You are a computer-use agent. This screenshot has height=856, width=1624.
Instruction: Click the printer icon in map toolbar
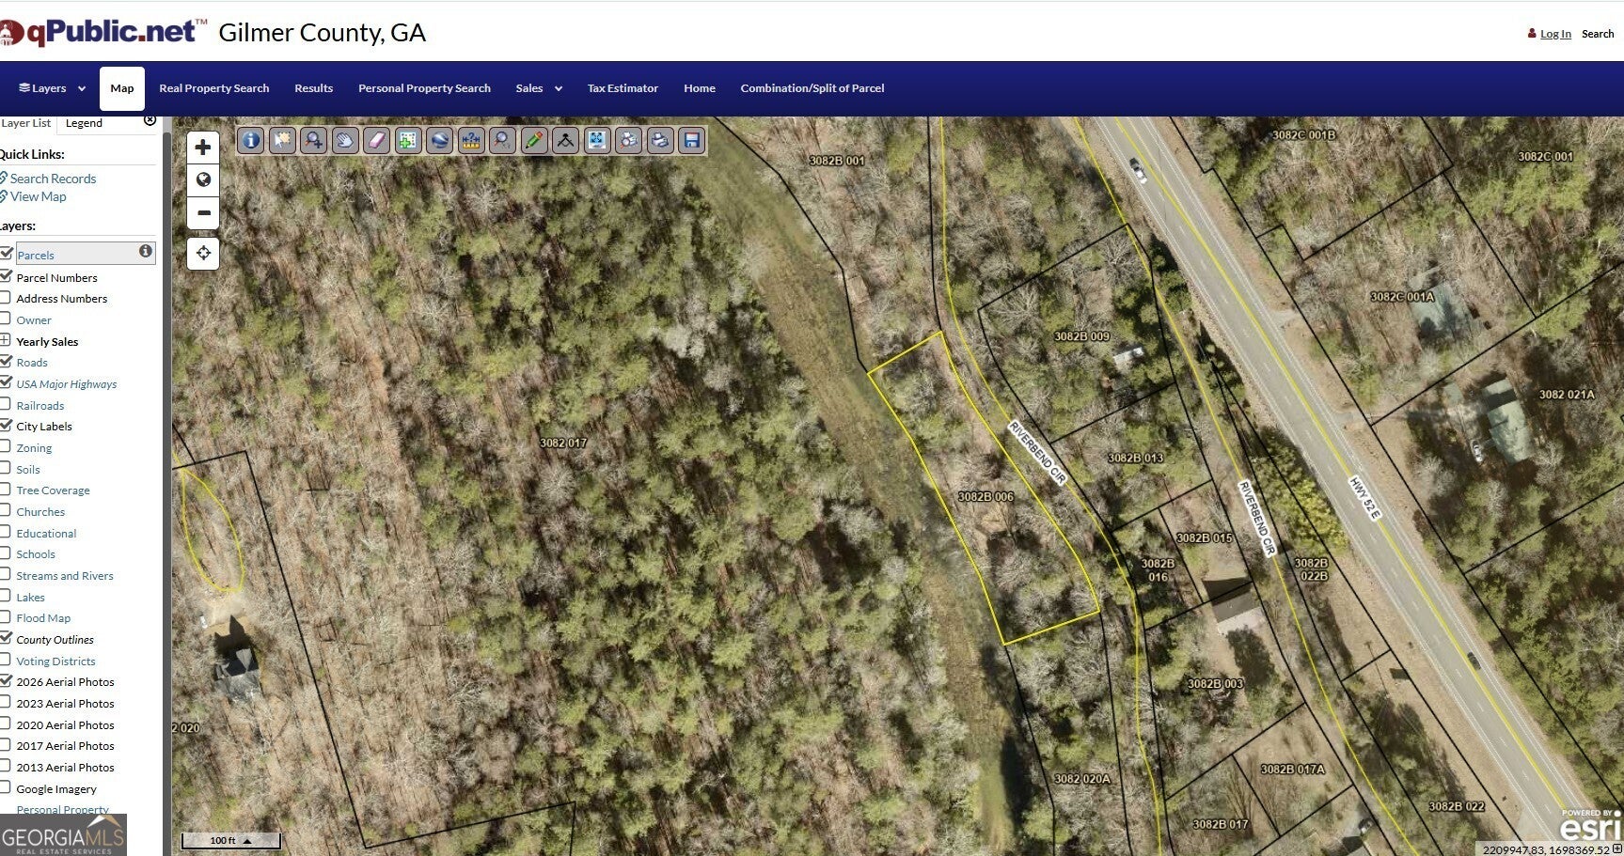pyautogui.click(x=660, y=141)
